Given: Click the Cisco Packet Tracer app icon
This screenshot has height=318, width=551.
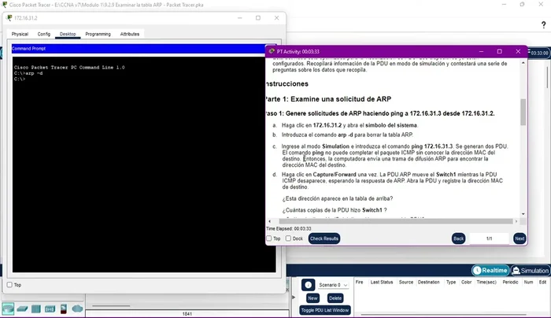Looking at the screenshot, I should (x=4, y=5).
